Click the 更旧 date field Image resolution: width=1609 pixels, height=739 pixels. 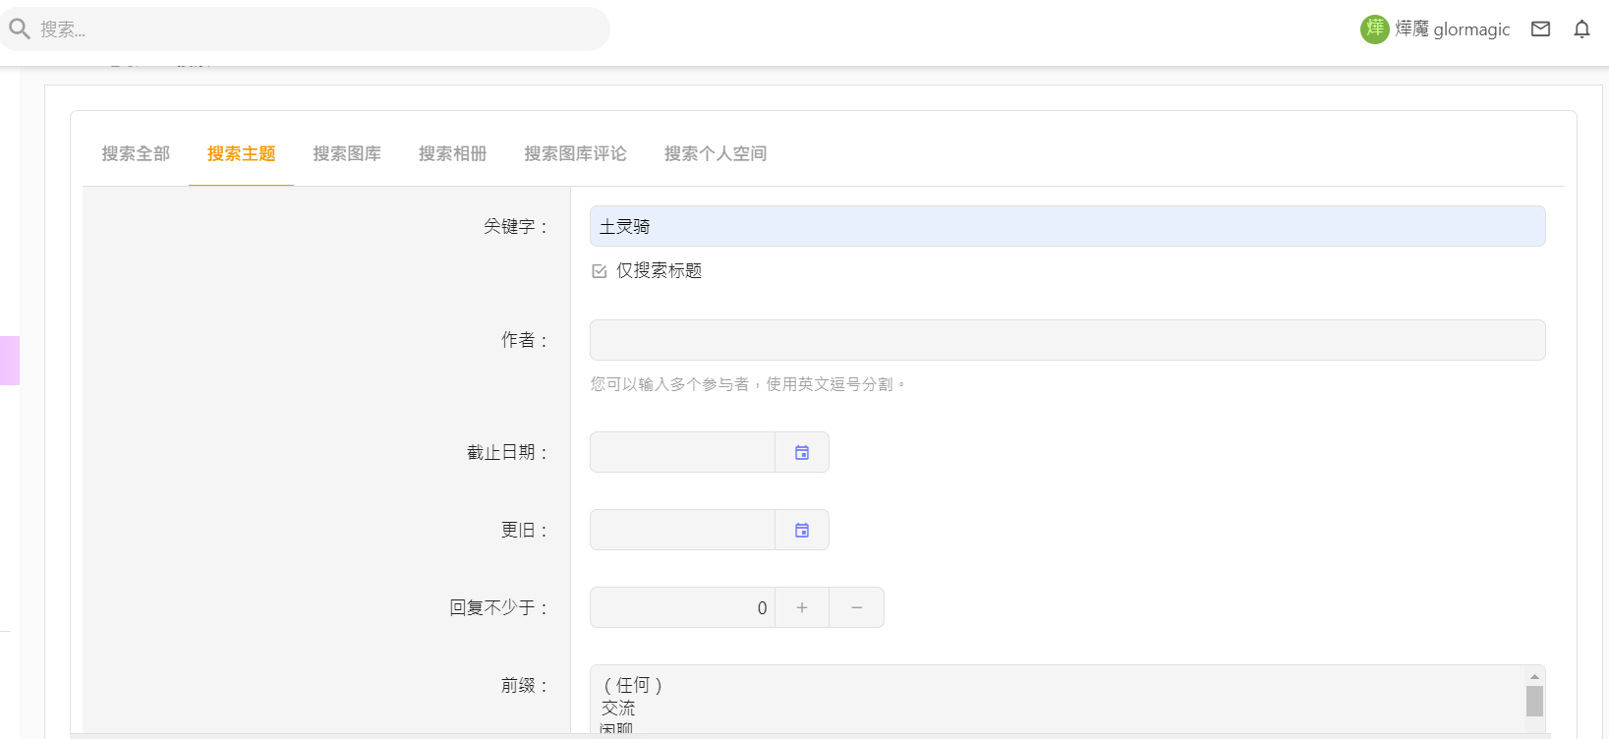(x=682, y=530)
